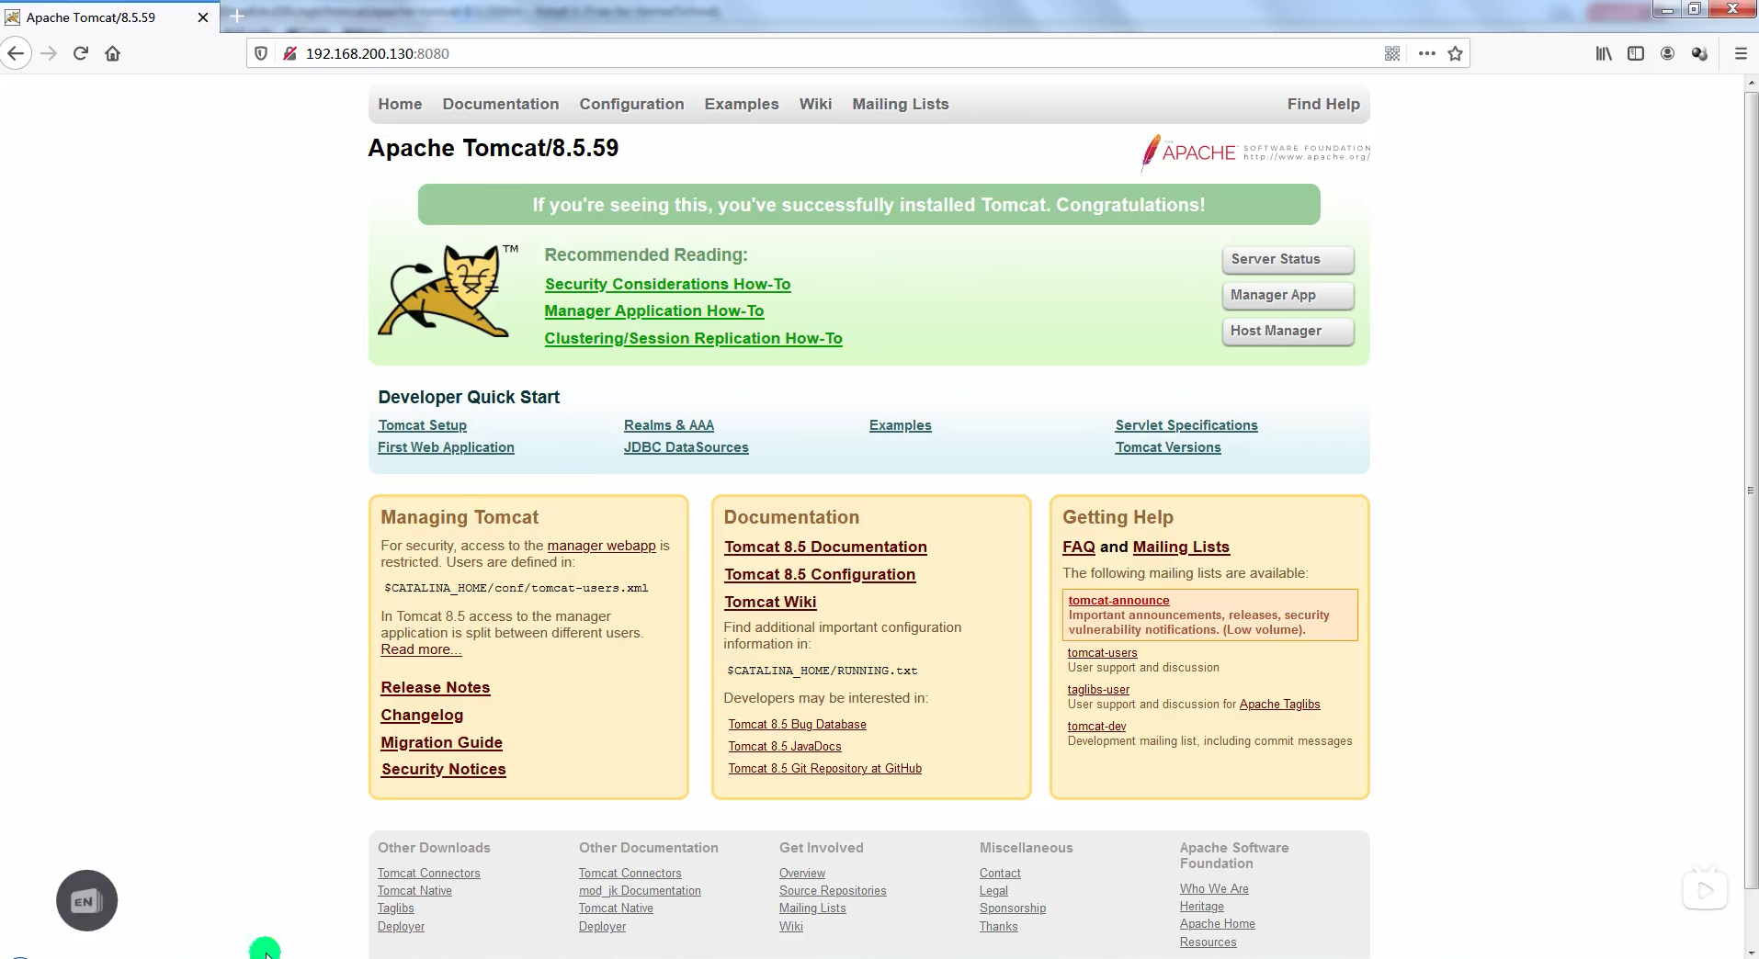Open Configuration in the top navigation

point(631,104)
